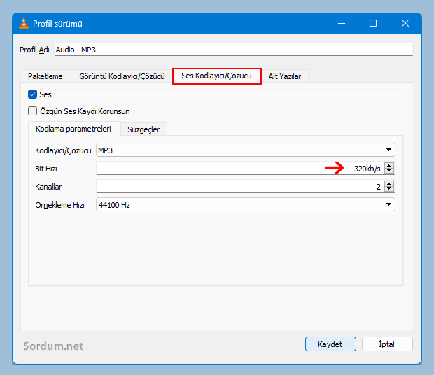
Task: Toggle Özgün Ses Kaydı Korunsun checkbox
Action: pos(32,111)
